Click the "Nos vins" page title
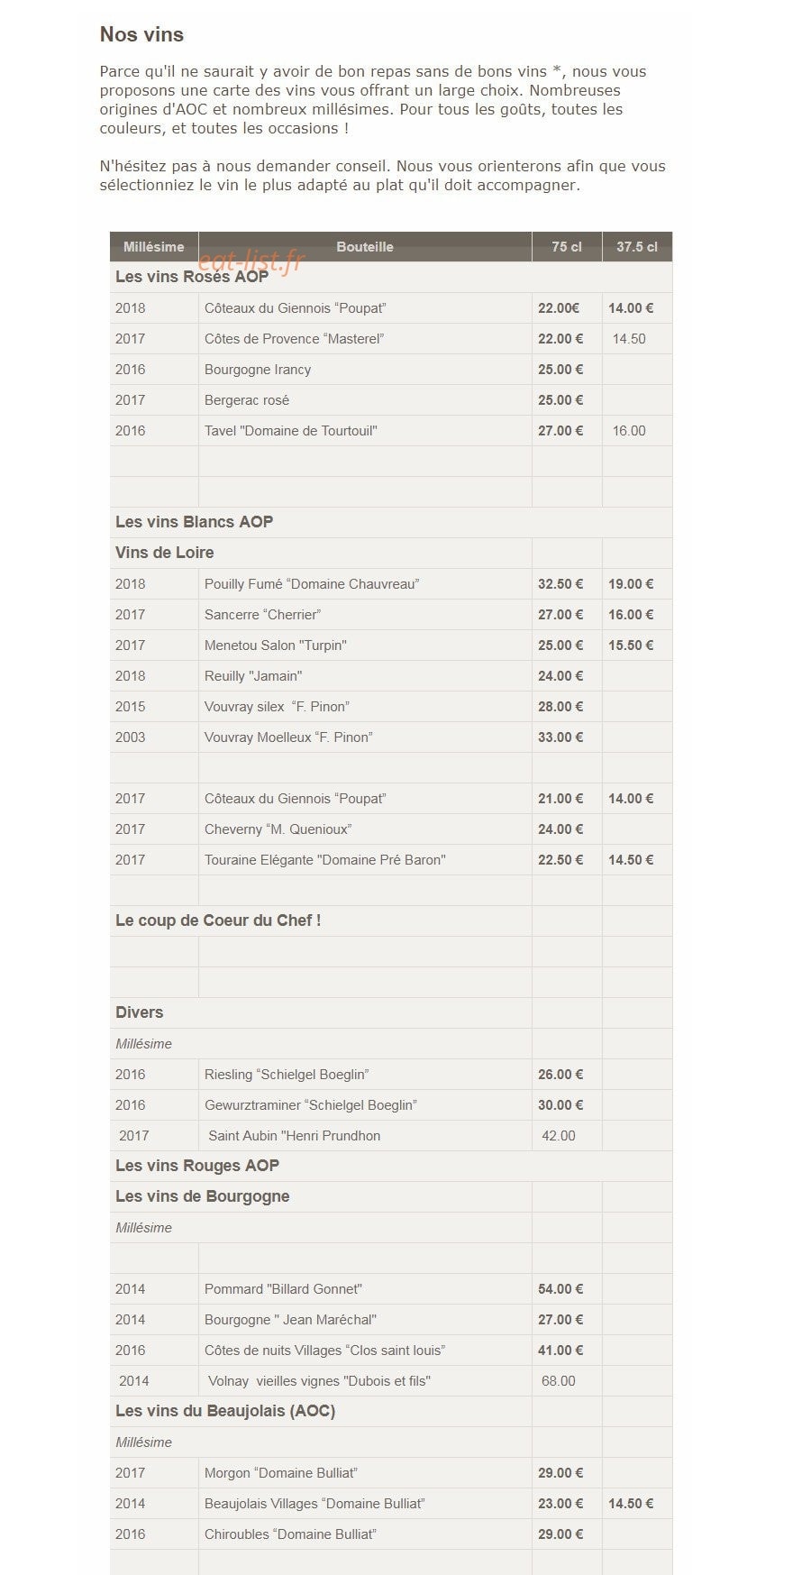 tap(141, 34)
